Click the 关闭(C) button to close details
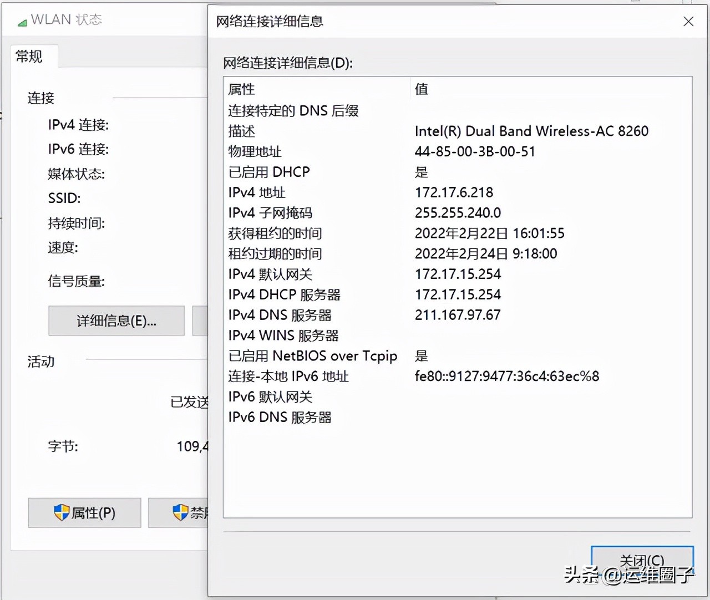This screenshot has height=600, width=710. click(642, 561)
